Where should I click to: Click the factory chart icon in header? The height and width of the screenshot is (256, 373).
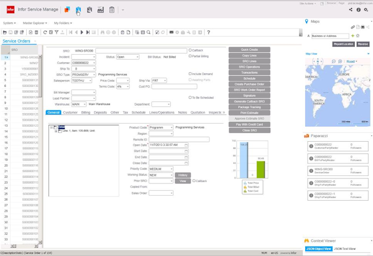pyautogui.click(x=101, y=10)
